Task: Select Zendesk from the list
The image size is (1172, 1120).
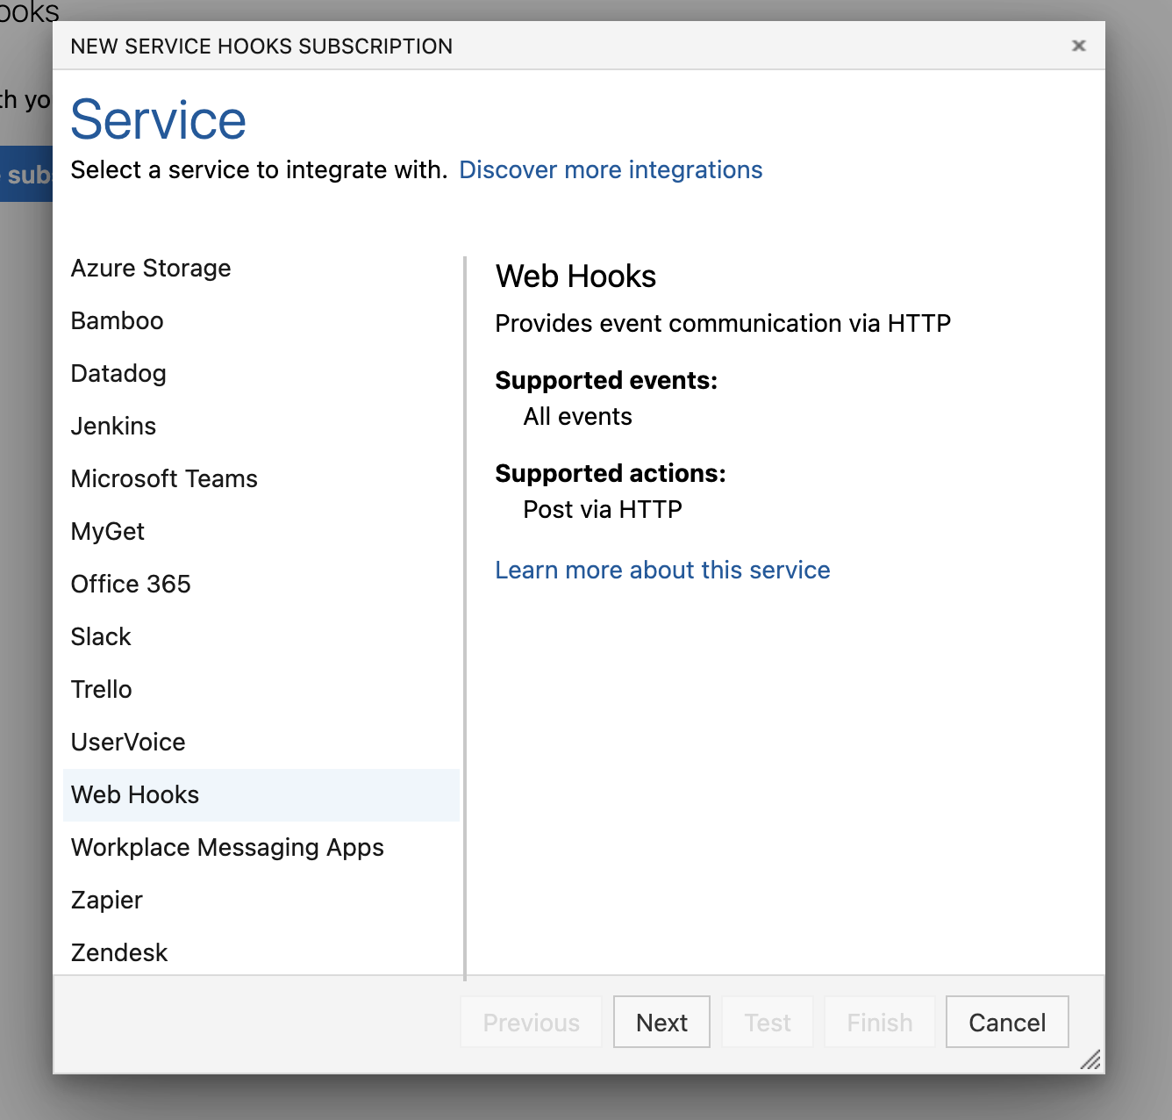Action: (119, 952)
